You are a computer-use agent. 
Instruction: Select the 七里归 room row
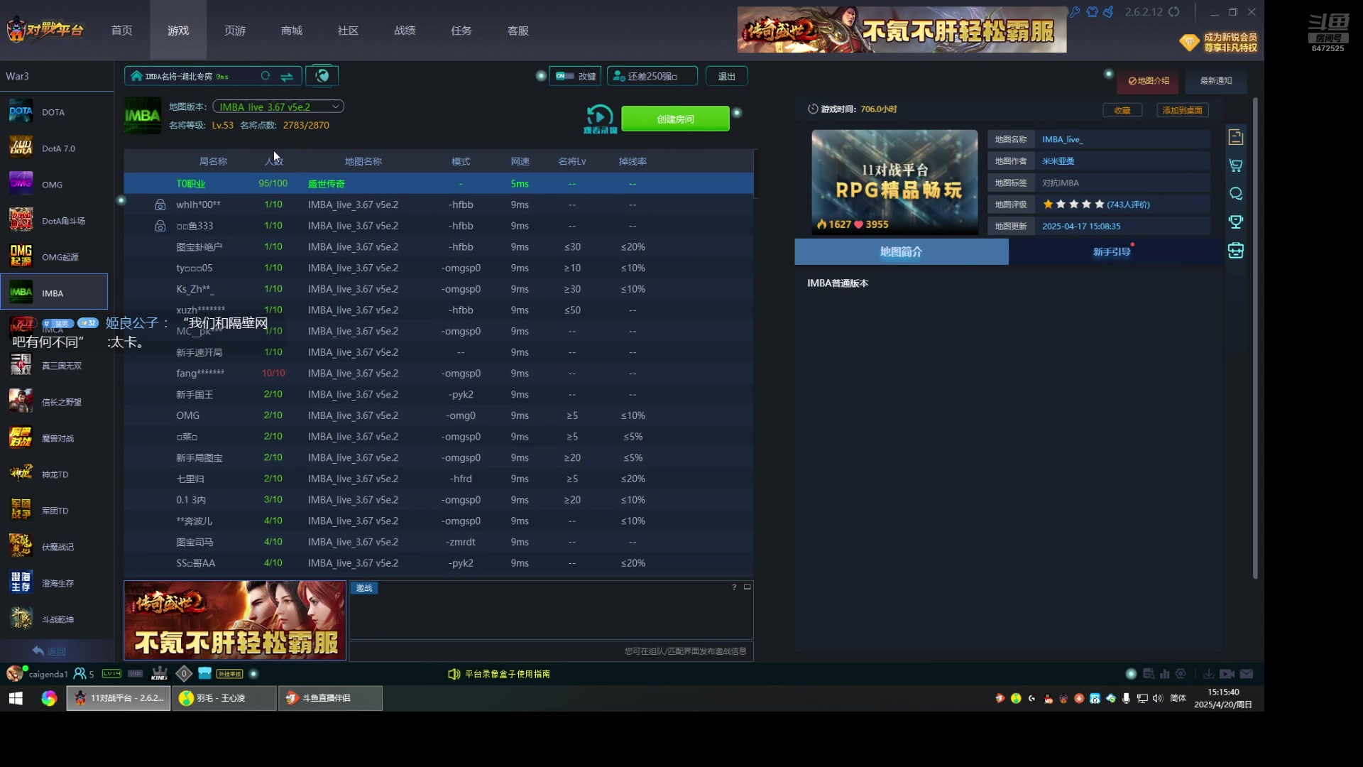(439, 479)
